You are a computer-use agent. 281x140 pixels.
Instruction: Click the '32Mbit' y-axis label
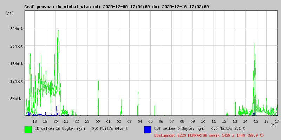pyautogui.click(x=17, y=29)
